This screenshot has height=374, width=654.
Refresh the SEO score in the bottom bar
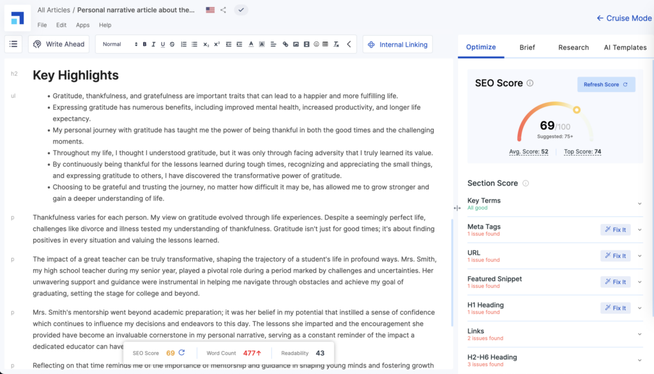182,352
